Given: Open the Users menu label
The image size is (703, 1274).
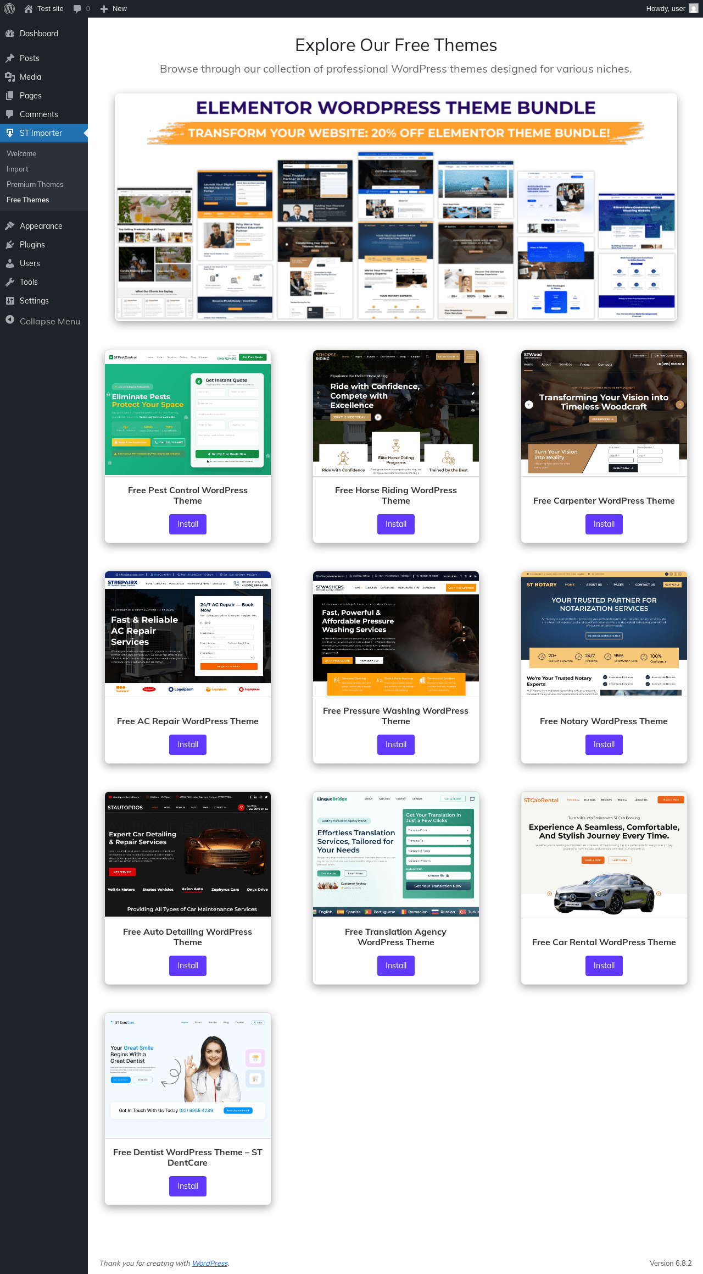Looking at the screenshot, I should click(30, 263).
